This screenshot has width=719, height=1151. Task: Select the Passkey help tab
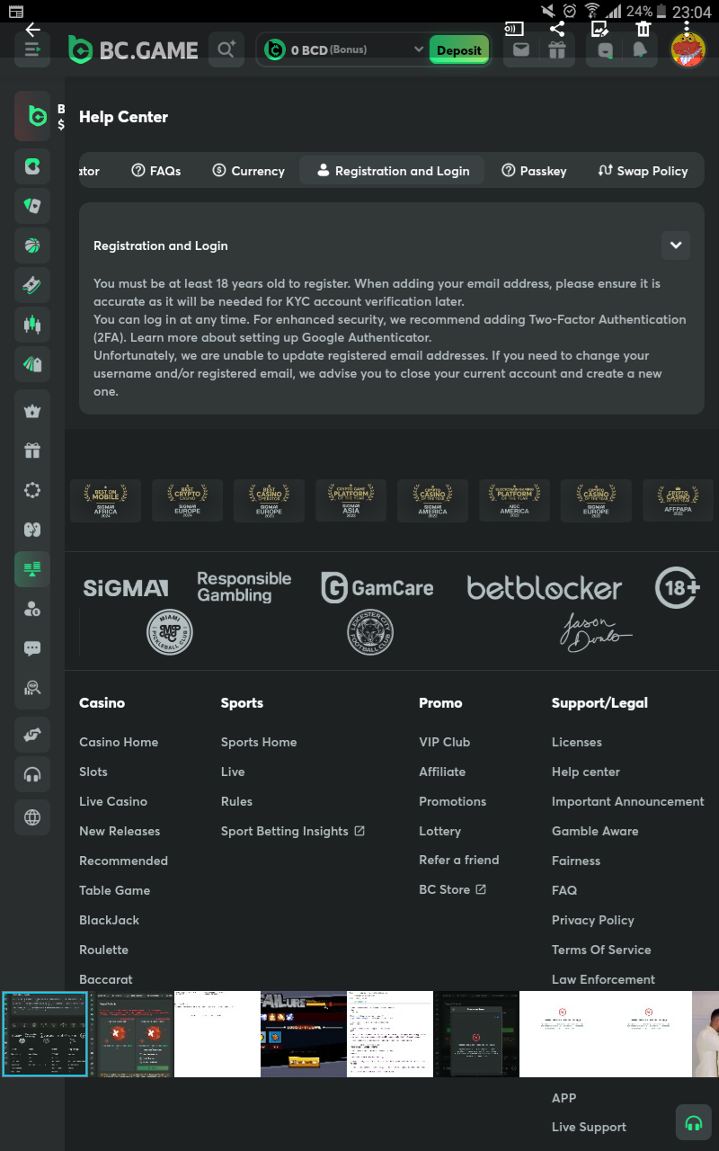pos(534,171)
